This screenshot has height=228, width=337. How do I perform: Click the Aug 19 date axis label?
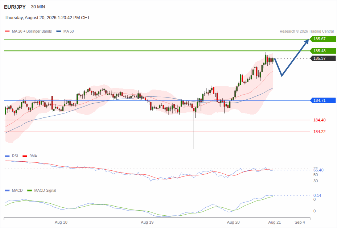(x=147, y=222)
